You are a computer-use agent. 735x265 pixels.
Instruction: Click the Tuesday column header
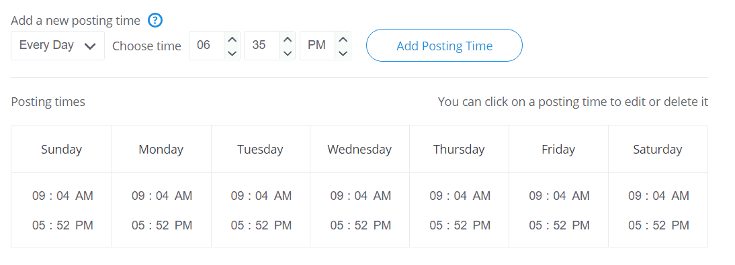(260, 150)
